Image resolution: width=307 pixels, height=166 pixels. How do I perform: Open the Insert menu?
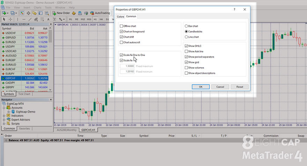(x=27, y=7)
